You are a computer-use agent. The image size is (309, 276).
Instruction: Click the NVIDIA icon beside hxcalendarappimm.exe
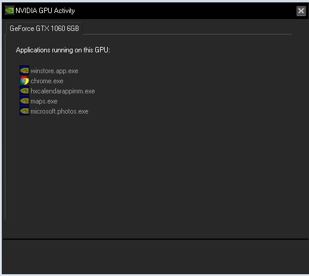[x=24, y=90]
